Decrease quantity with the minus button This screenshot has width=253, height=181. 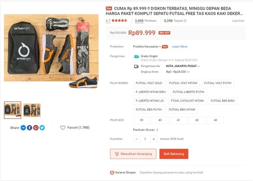tap(137, 139)
